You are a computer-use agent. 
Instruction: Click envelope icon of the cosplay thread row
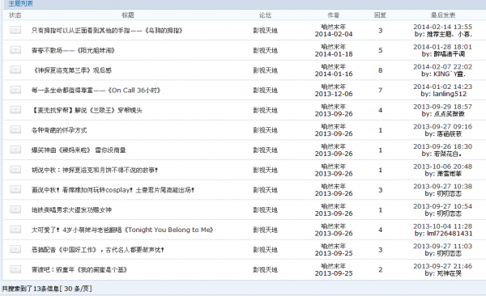click(x=15, y=190)
